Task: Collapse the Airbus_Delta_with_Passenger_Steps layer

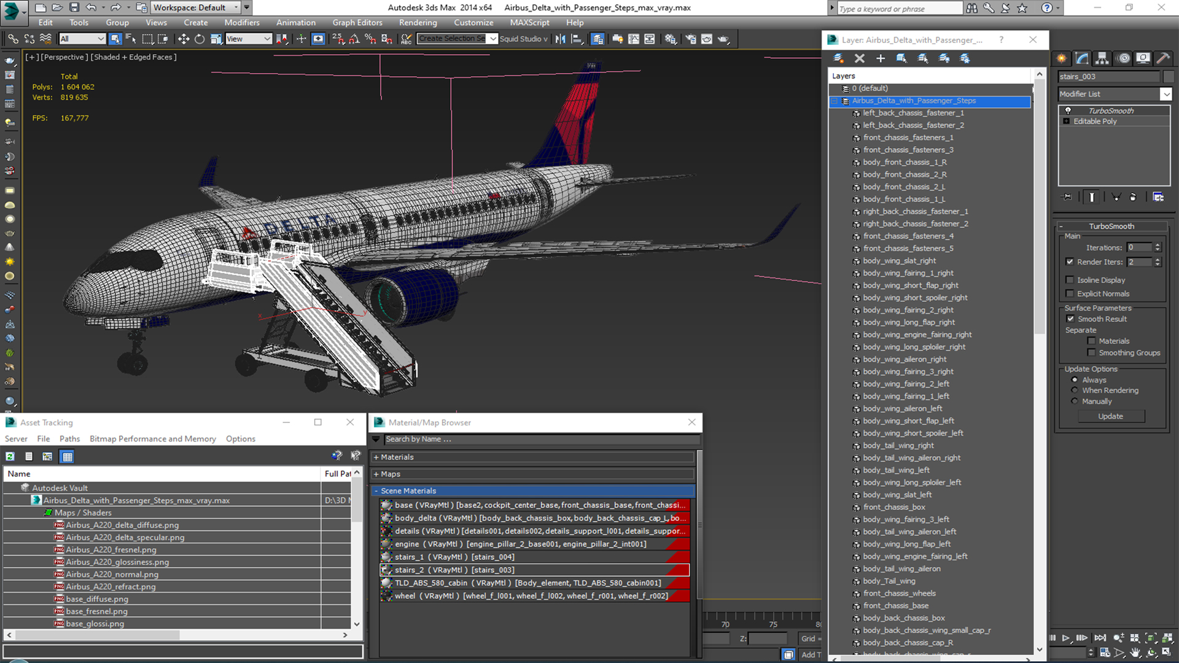Action: (834, 101)
